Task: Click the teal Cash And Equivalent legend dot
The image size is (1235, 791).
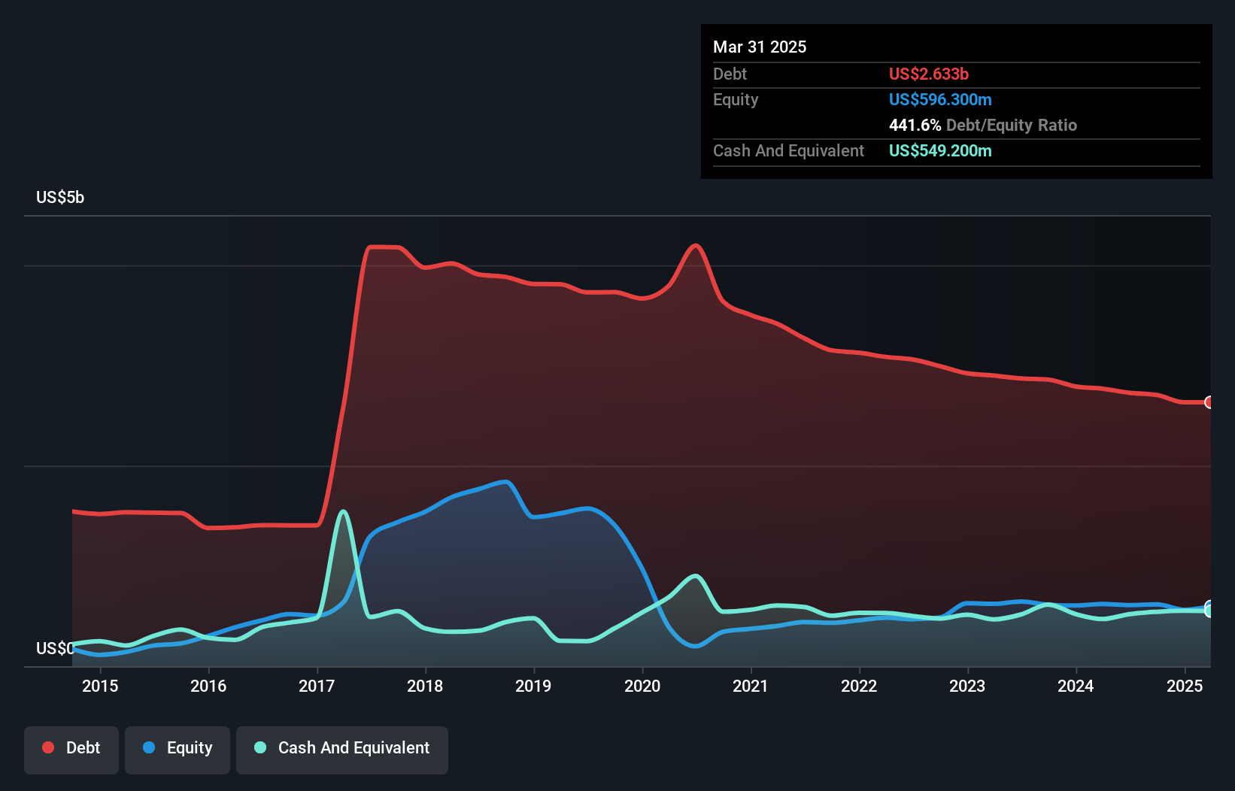Action: (x=260, y=747)
